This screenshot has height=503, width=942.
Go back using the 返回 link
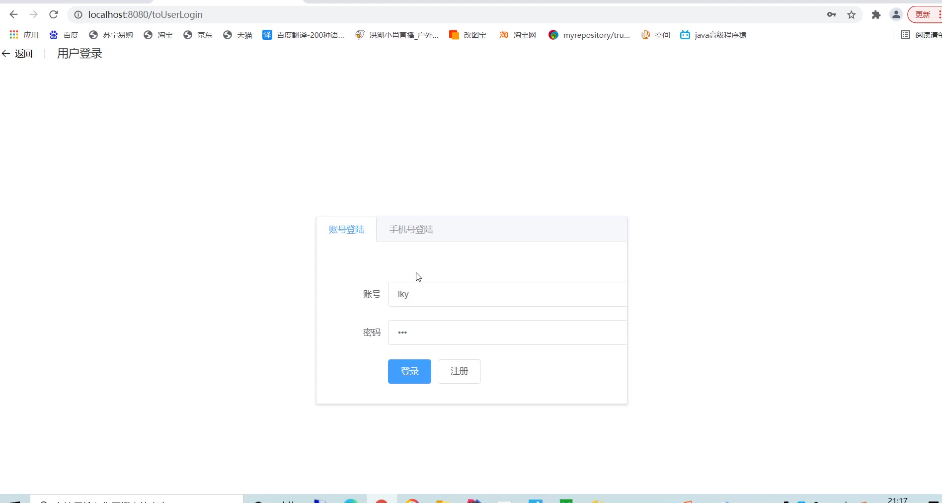click(17, 54)
